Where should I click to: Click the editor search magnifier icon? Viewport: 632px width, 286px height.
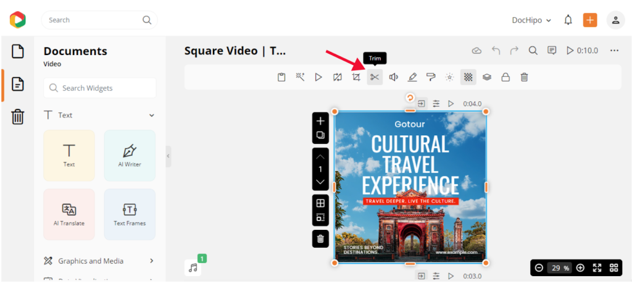533,51
